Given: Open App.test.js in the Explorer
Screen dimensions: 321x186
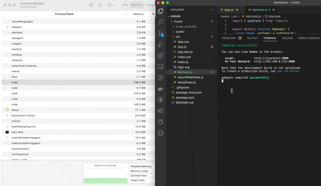Looking at the screenshot, I should click(x=185, y=52).
